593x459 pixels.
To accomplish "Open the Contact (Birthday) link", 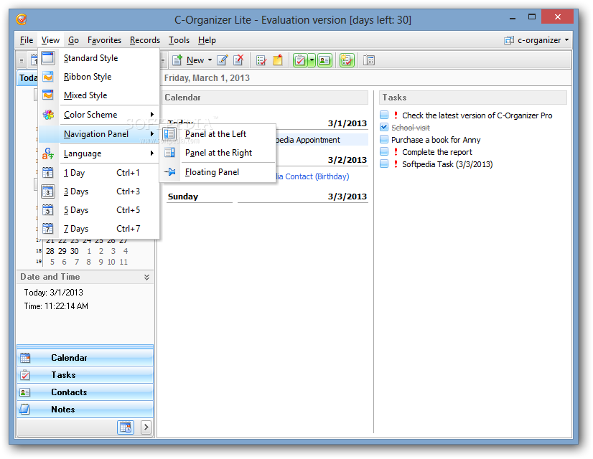I will pos(313,176).
